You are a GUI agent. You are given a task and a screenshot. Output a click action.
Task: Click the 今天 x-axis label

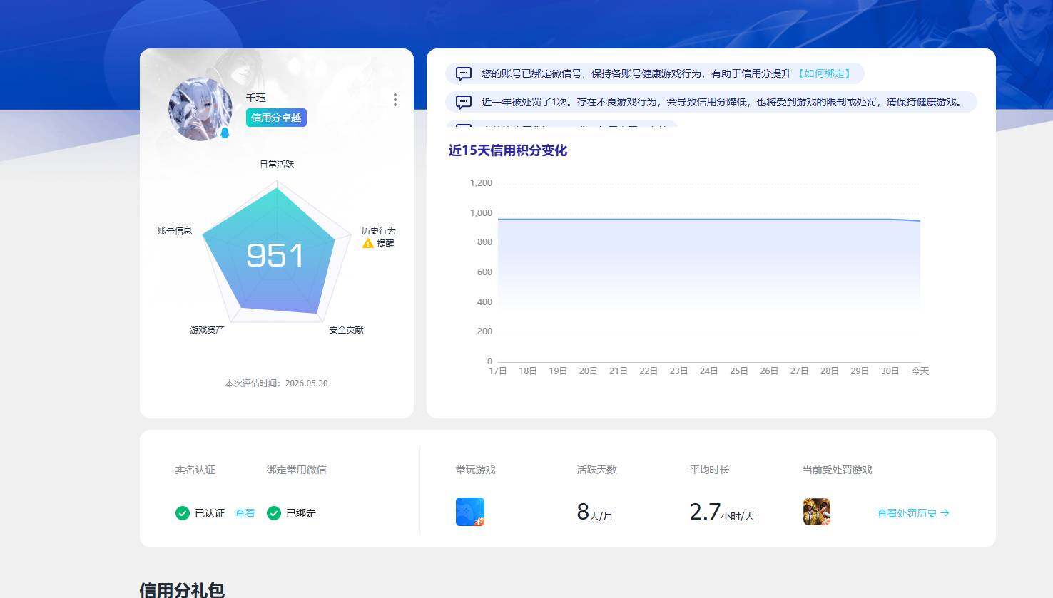920,371
